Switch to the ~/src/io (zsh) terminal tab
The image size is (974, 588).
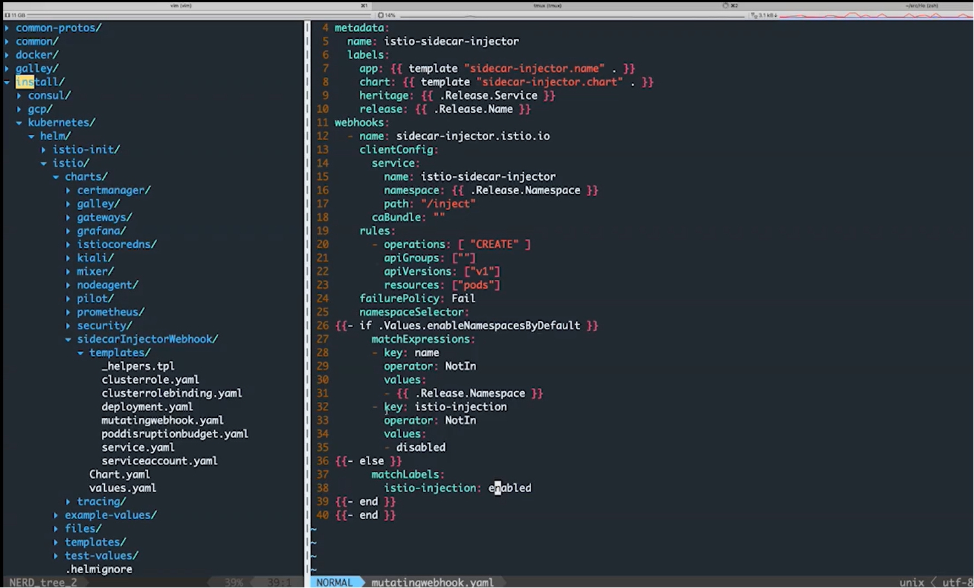pyautogui.click(x=922, y=5)
